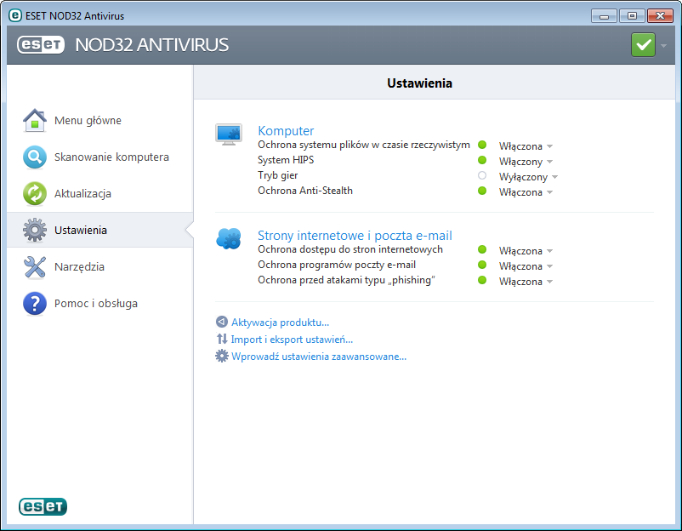Open the System HIPS Włączony dropdown
The image size is (682, 531).
pos(526,162)
